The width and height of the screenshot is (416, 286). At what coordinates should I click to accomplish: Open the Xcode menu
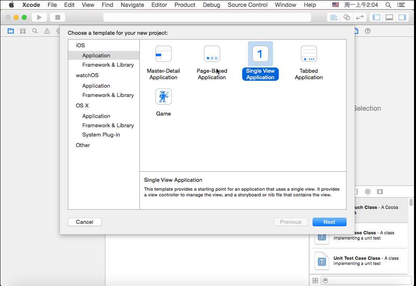31,5
